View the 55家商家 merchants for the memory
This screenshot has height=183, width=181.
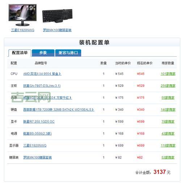click(x=168, y=98)
